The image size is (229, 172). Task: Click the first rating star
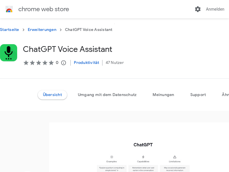(x=26, y=63)
